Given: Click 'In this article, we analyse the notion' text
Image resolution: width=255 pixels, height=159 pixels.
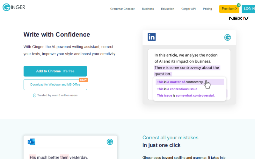Looking at the screenshot, I should 186,55.
